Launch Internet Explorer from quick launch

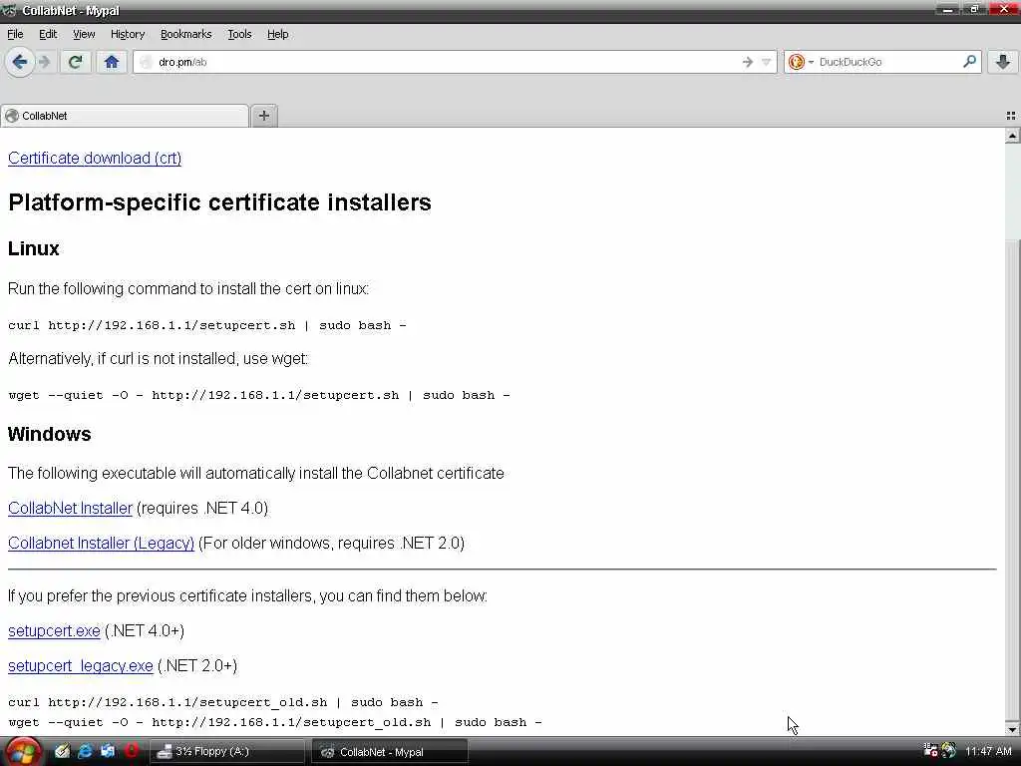click(85, 752)
